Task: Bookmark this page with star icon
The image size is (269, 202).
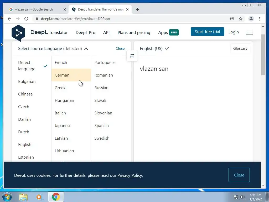Action: point(241,19)
